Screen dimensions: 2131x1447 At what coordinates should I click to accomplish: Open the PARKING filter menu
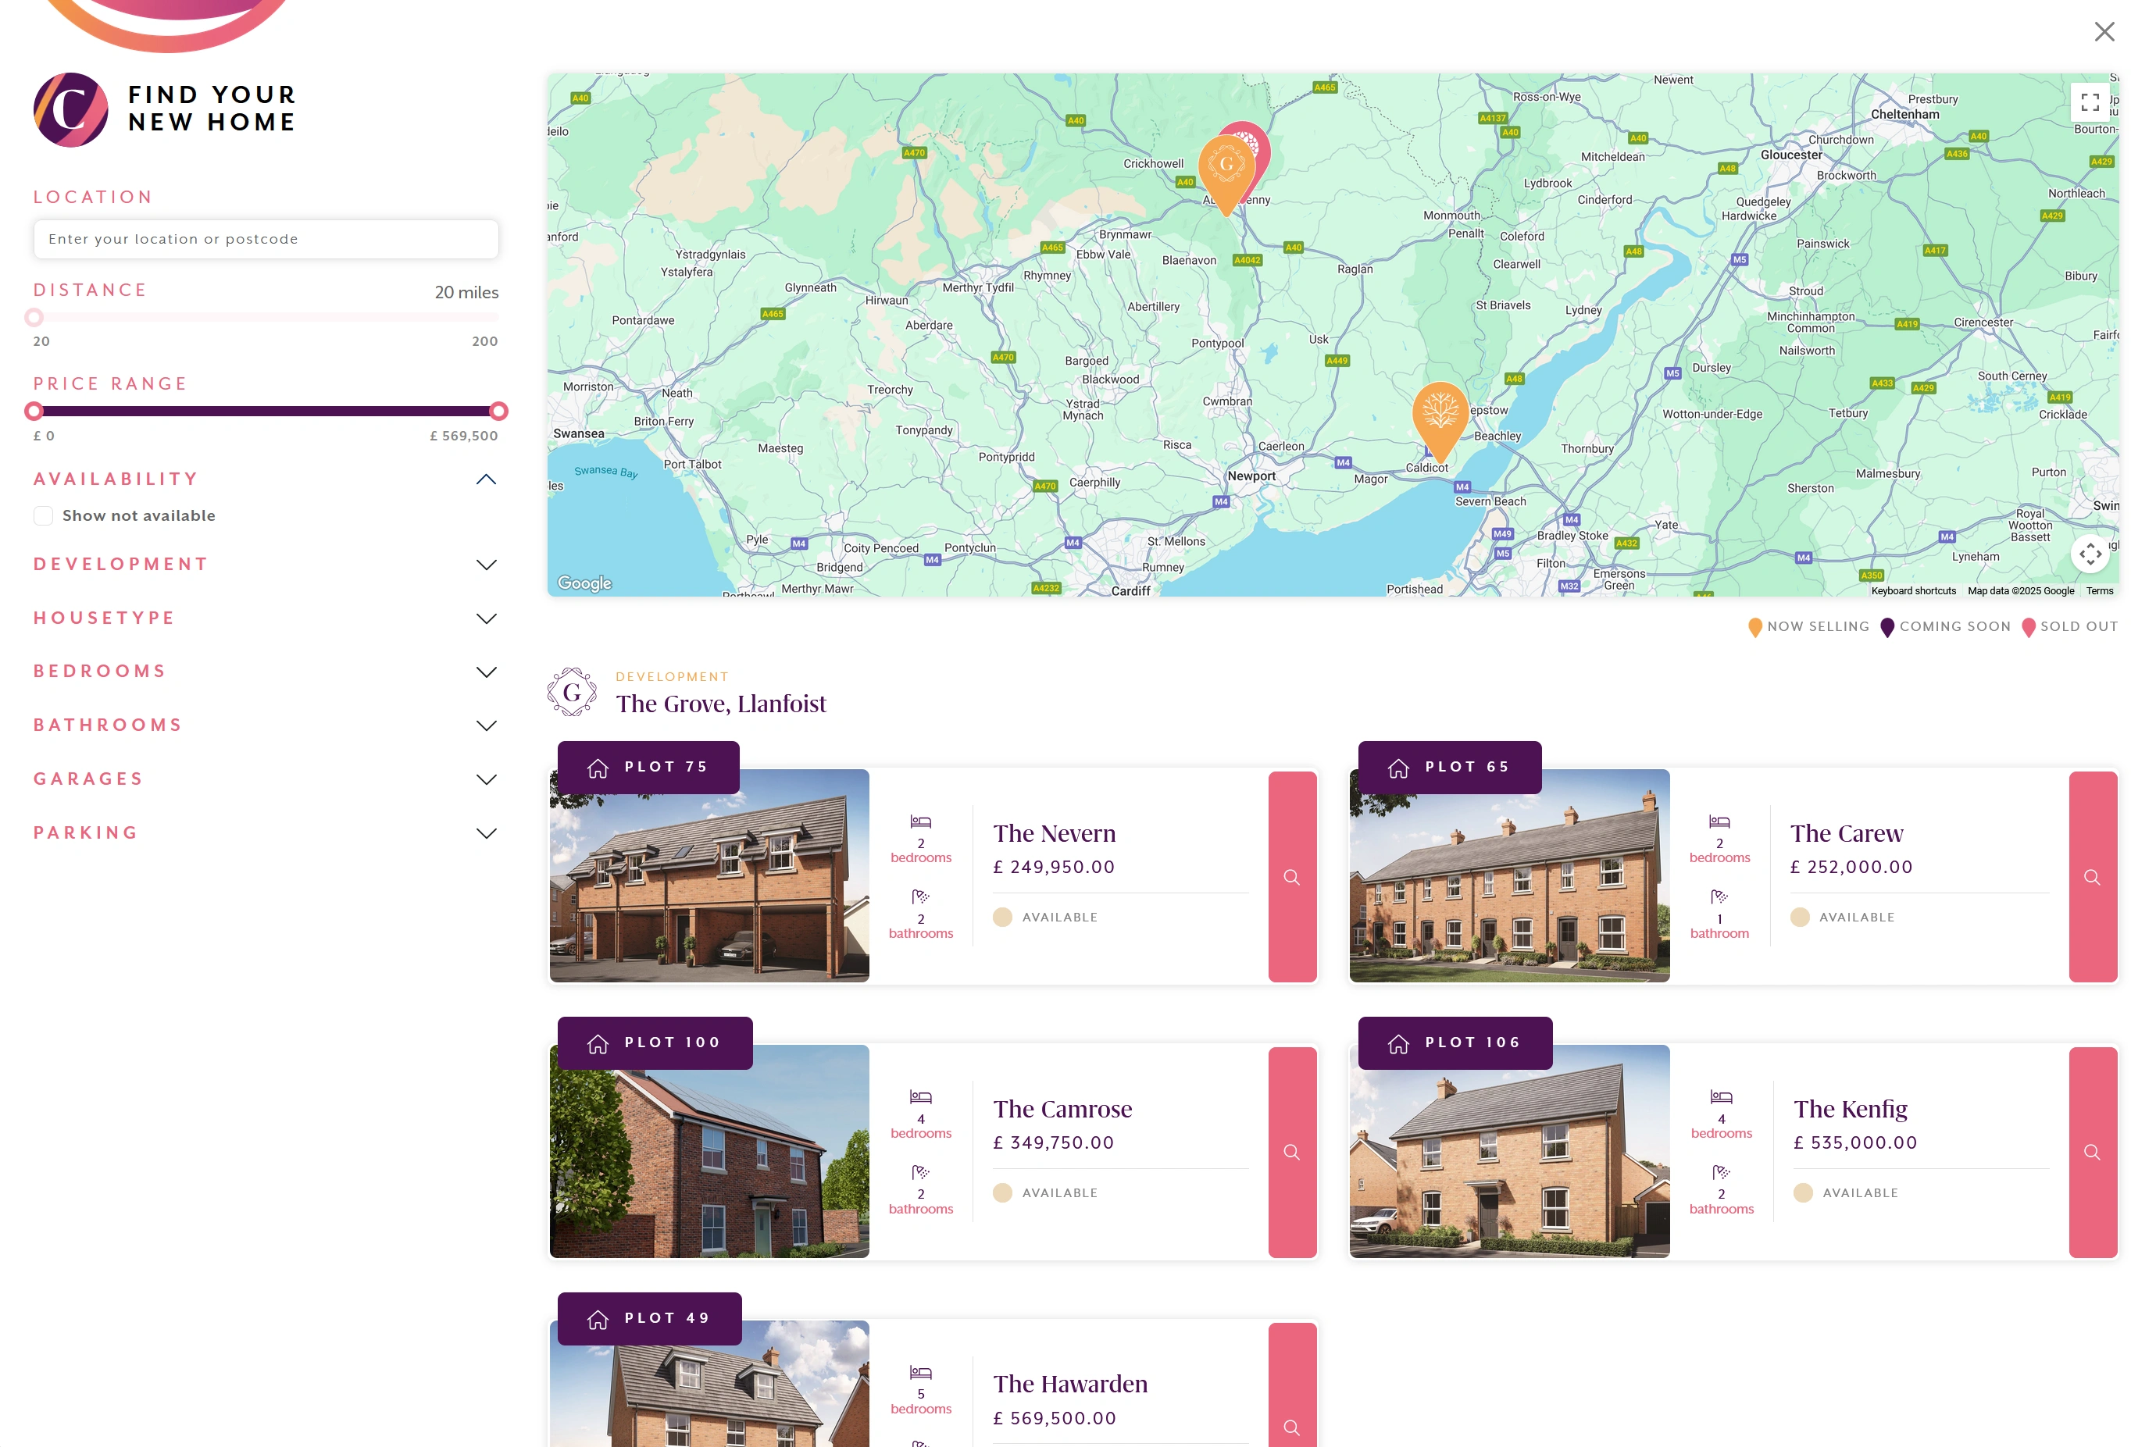[486, 833]
